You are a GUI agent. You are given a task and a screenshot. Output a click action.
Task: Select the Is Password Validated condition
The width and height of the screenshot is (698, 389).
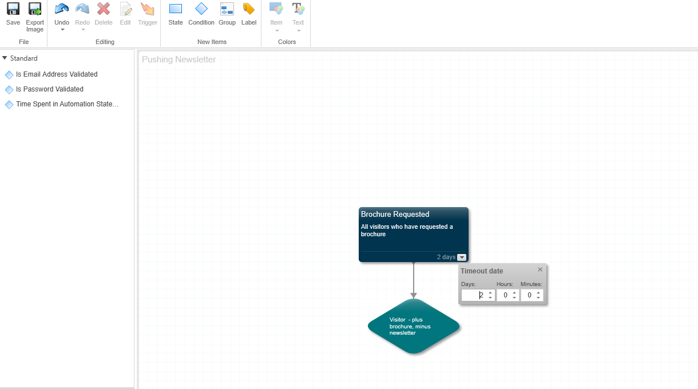[x=50, y=89]
